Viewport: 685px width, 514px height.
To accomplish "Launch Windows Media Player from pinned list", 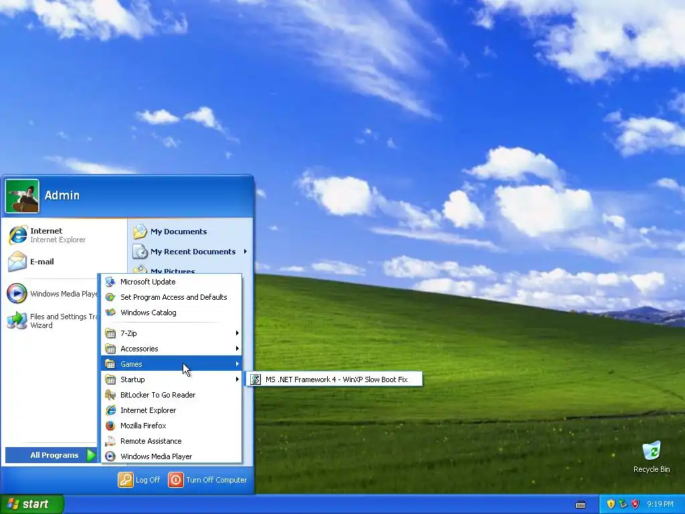I will (17, 294).
